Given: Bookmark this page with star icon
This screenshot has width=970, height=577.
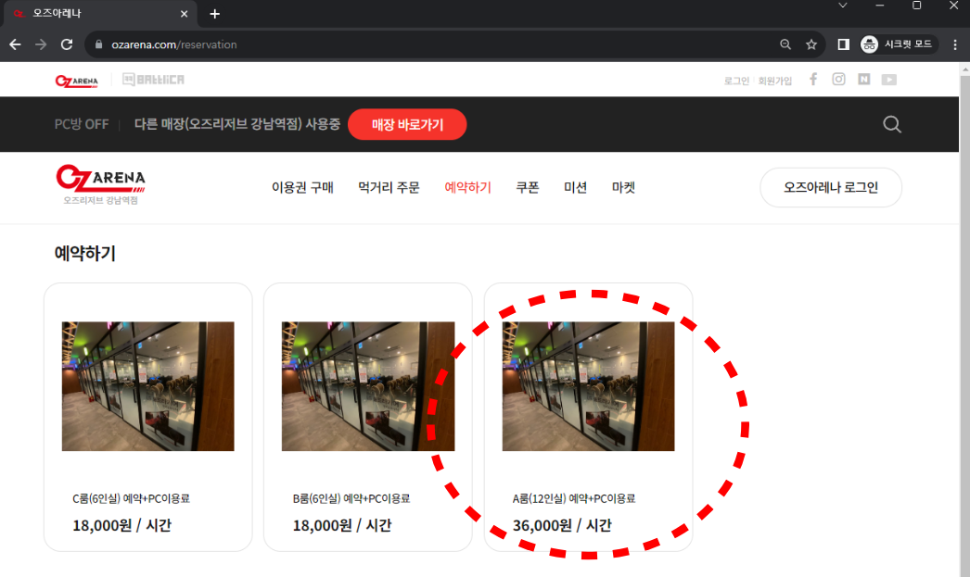Looking at the screenshot, I should (x=811, y=44).
